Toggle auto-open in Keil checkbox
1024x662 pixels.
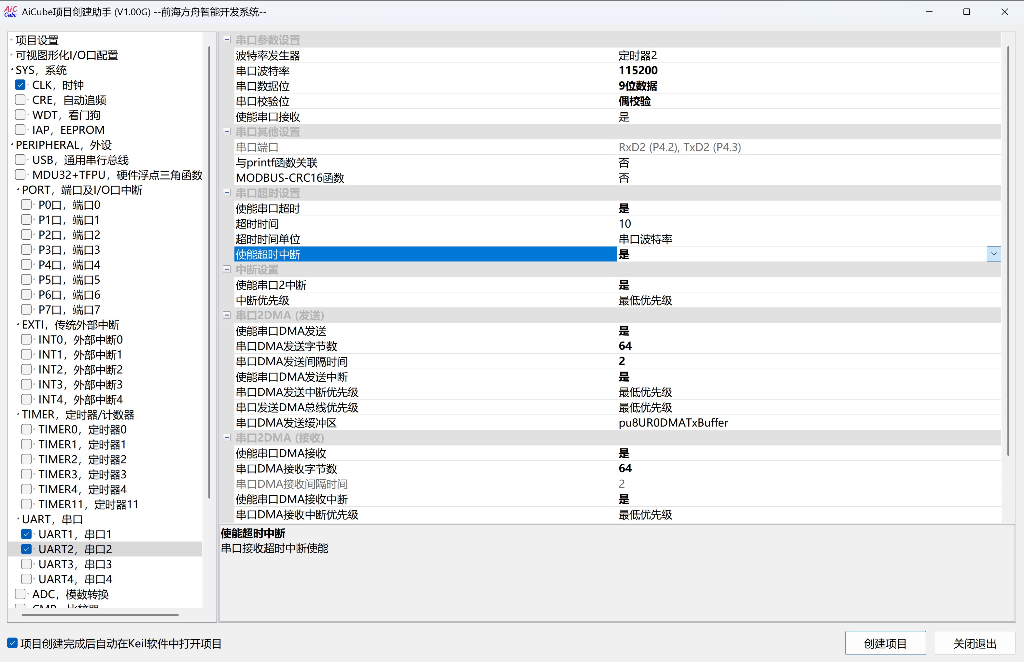tap(12, 643)
